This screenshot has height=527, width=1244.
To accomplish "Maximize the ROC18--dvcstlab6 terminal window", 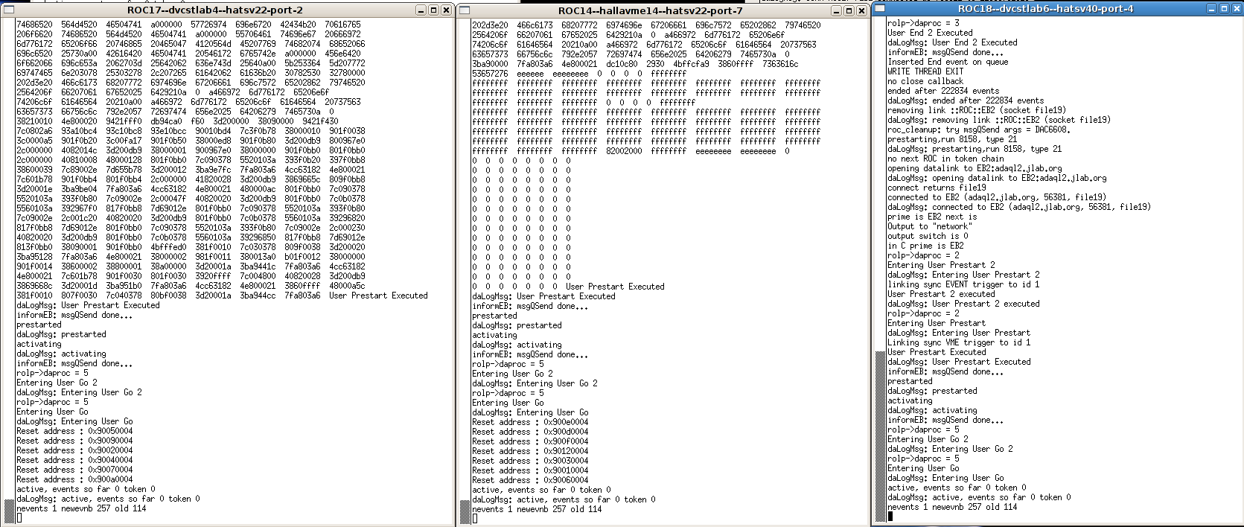I will (1223, 9).
